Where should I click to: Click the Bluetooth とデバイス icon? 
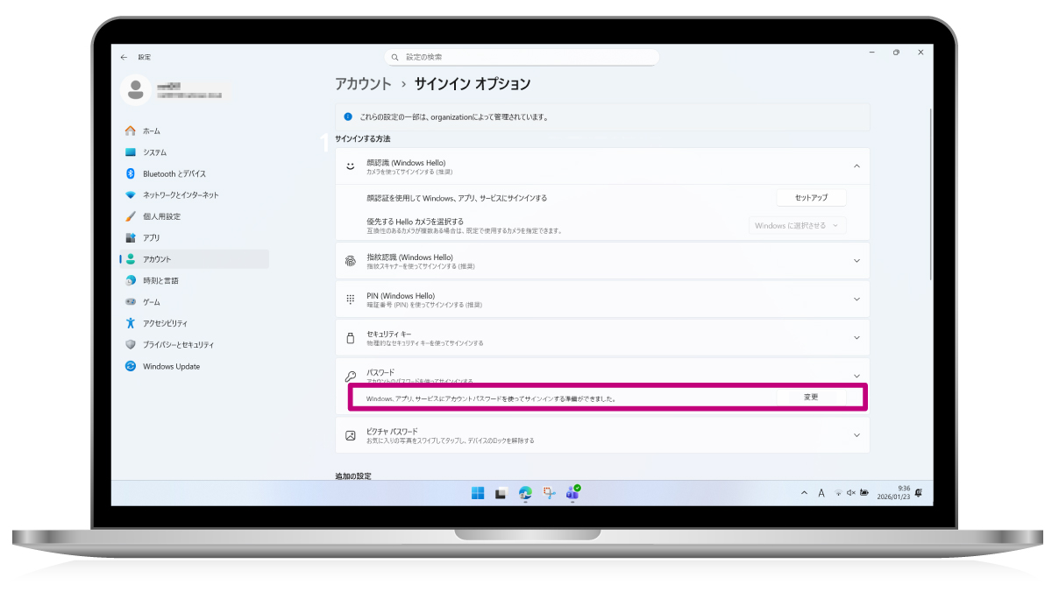(x=131, y=173)
